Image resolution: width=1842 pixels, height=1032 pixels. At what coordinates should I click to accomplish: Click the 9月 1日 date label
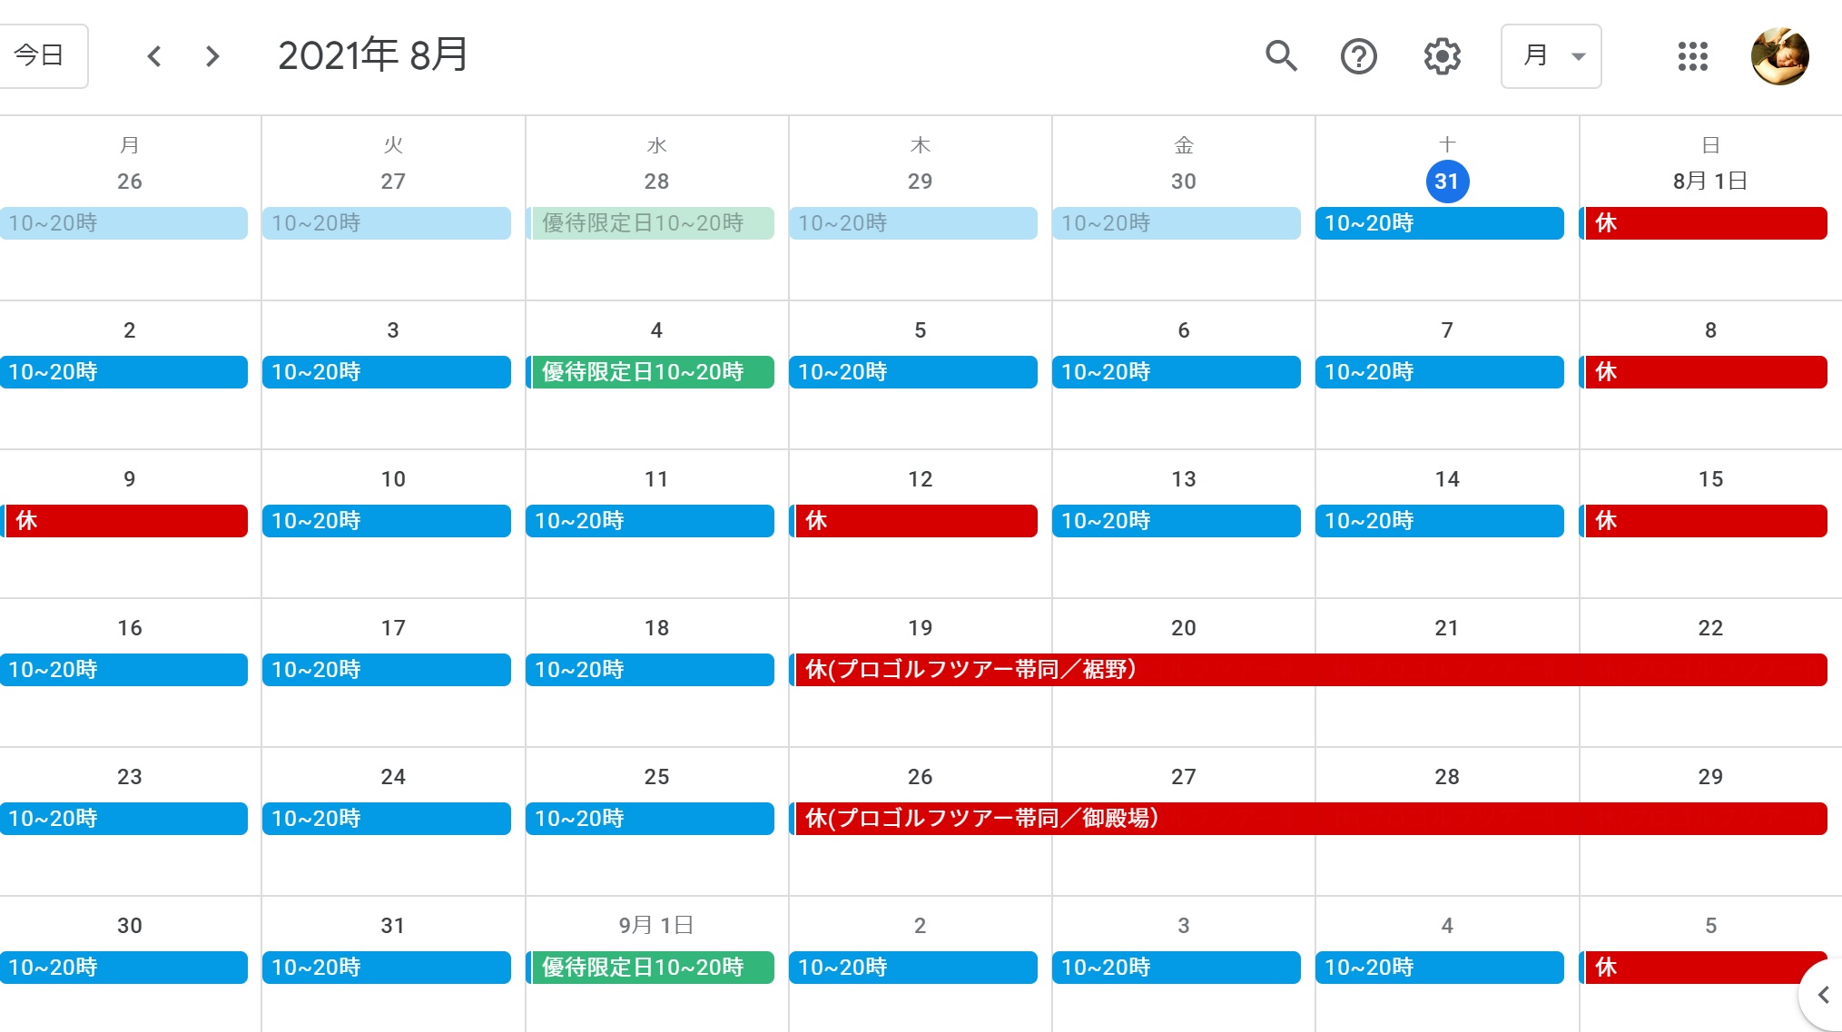pyautogui.click(x=656, y=926)
